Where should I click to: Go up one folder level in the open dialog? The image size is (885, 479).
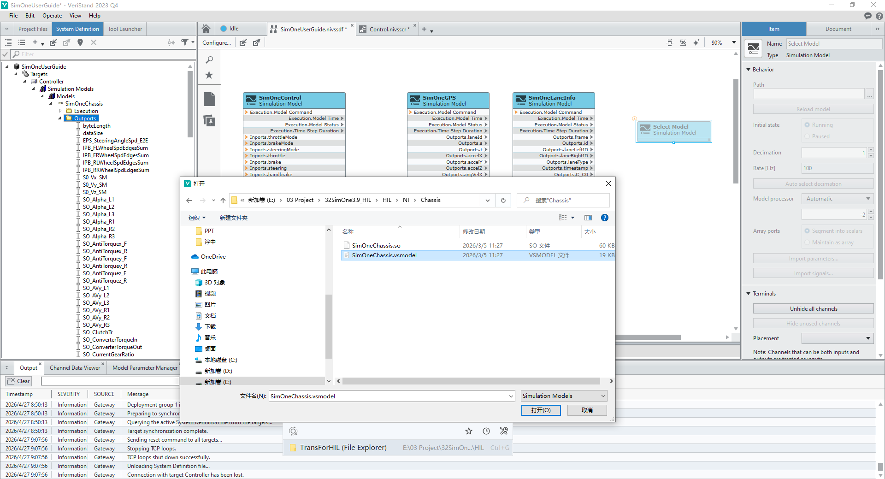pos(223,200)
